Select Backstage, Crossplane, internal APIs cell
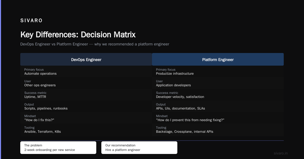 pos(218,130)
